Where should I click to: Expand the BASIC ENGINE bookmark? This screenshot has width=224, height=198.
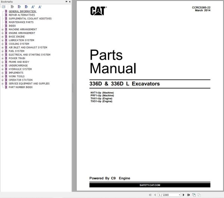click(x=3, y=37)
